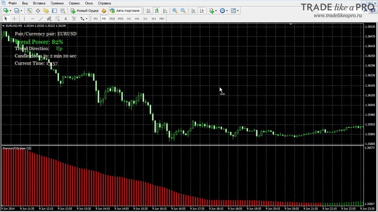Open the Вид menu
The width and height of the screenshot is (378, 212).
(x=25, y=4)
